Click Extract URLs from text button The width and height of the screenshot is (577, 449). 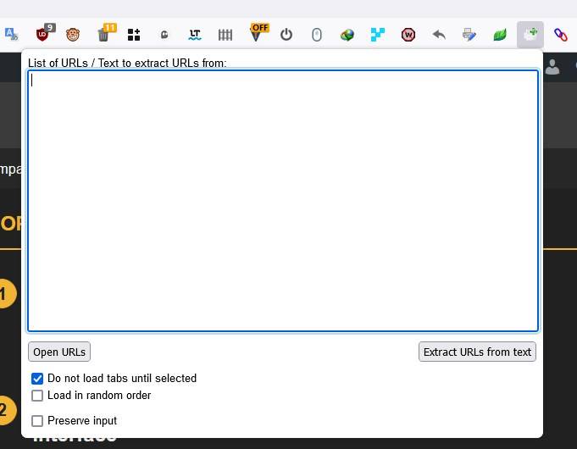[x=477, y=352]
